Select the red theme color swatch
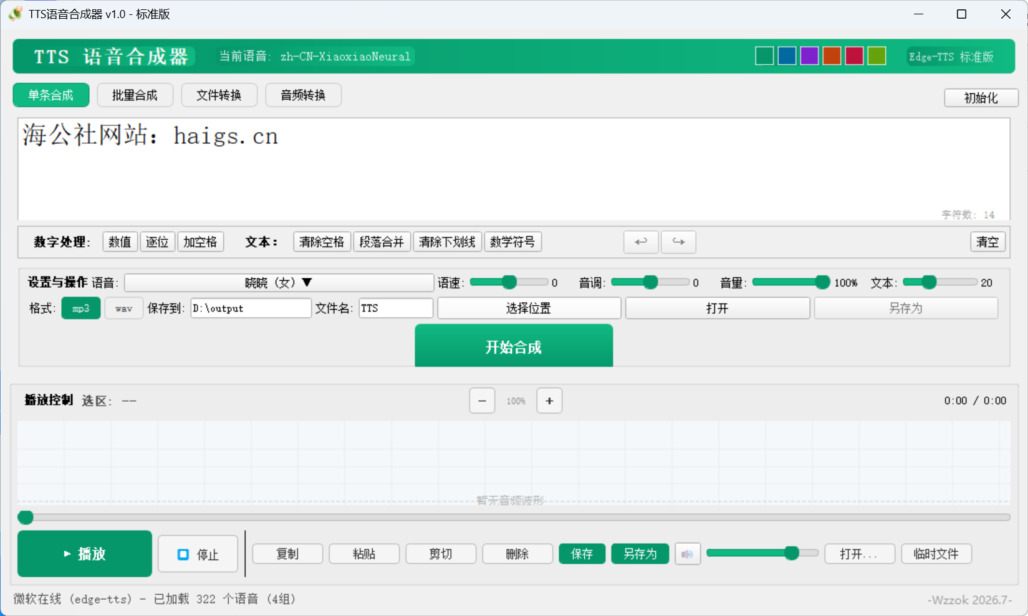This screenshot has width=1028, height=616. 854,56
